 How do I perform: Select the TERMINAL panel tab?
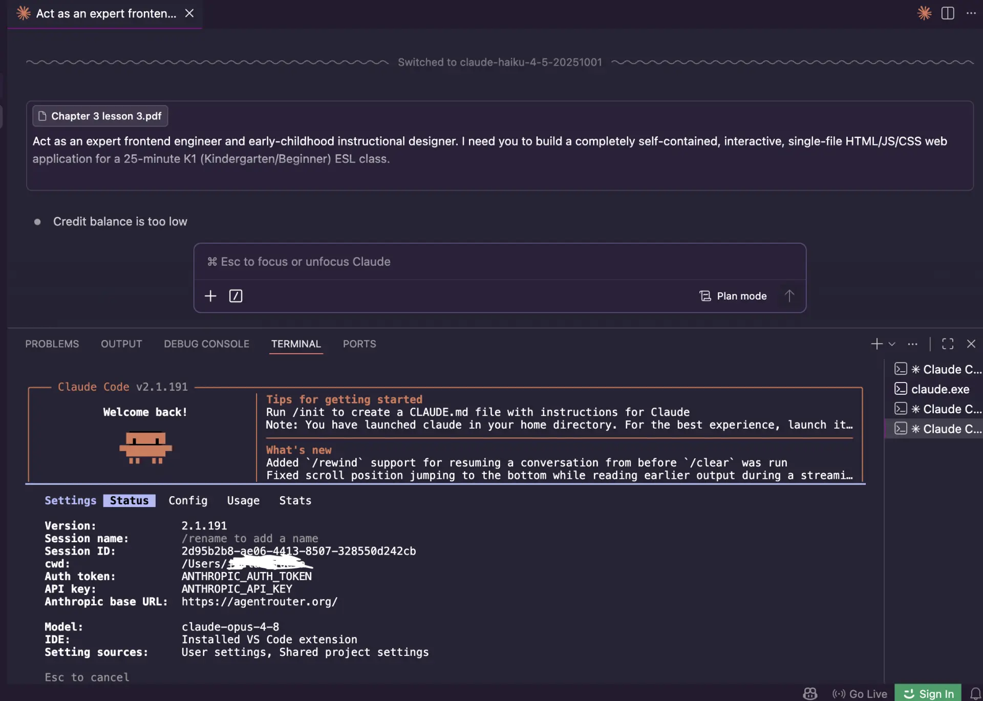pos(296,344)
